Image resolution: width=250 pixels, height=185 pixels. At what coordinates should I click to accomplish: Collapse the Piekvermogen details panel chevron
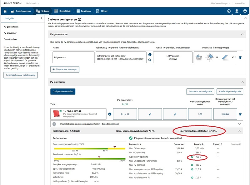point(239,131)
